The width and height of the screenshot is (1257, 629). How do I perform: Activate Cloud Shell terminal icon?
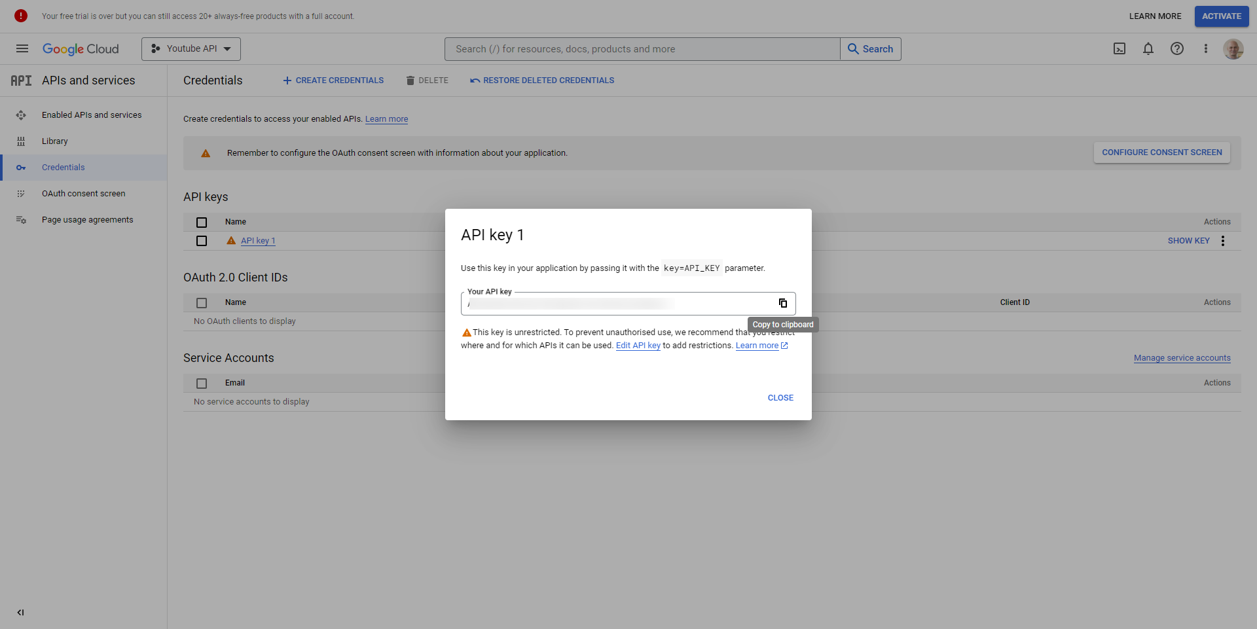1120,49
